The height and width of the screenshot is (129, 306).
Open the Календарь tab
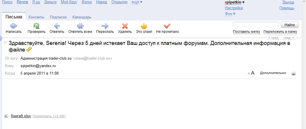point(82,17)
